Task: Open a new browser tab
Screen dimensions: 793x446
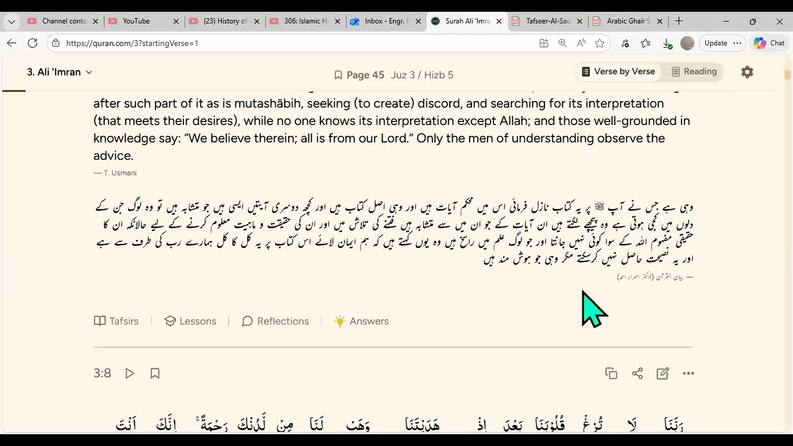Action: [x=679, y=21]
